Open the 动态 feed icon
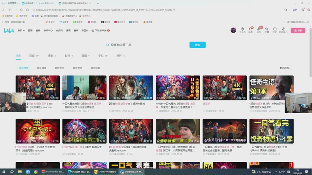The width and height of the screenshot is (312, 175). [259, 30]
